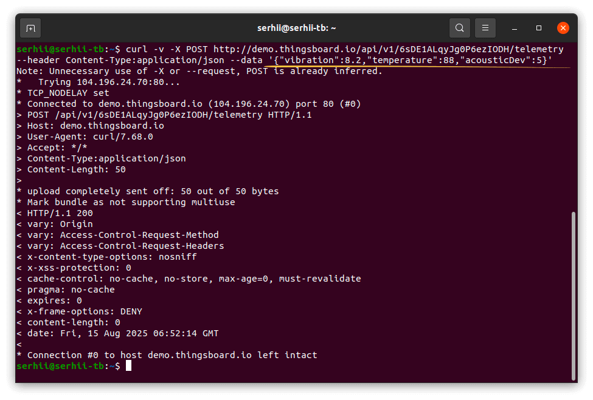This screenshot has width=593, height=400.
Task: Click the search magnifier icon
Action: click(460, 28)
